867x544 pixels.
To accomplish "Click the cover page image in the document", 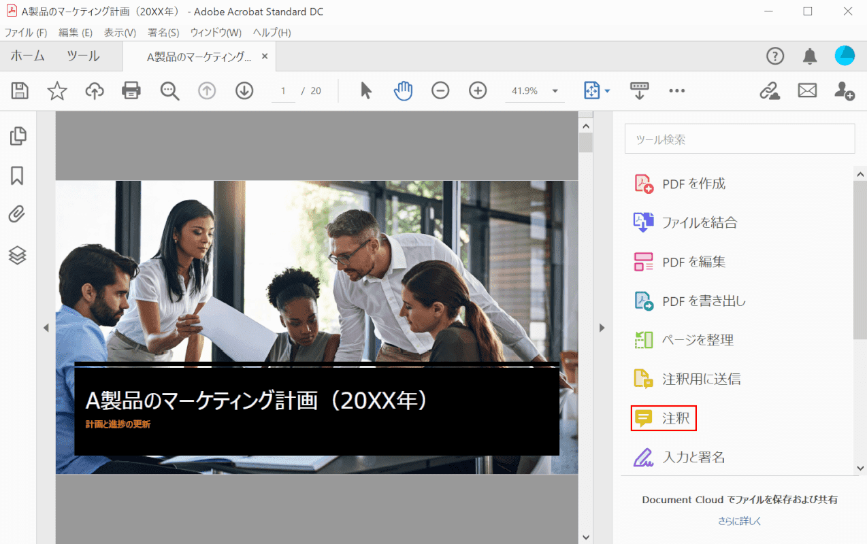I will coord(316,326).
